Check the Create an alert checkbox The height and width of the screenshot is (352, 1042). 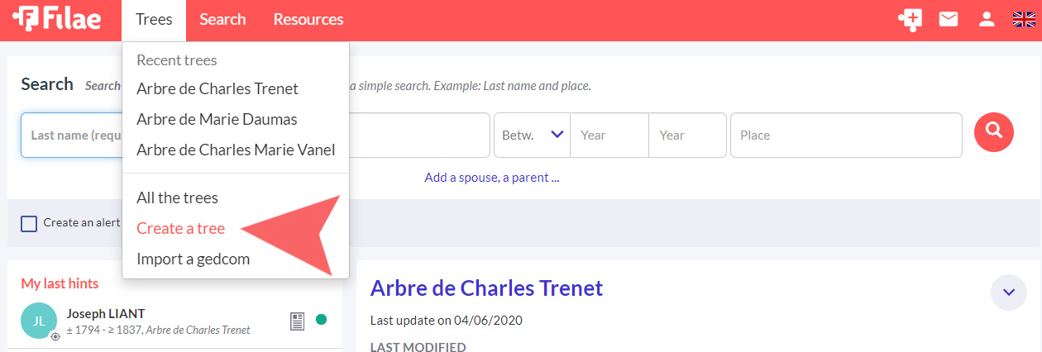point(29,223)
